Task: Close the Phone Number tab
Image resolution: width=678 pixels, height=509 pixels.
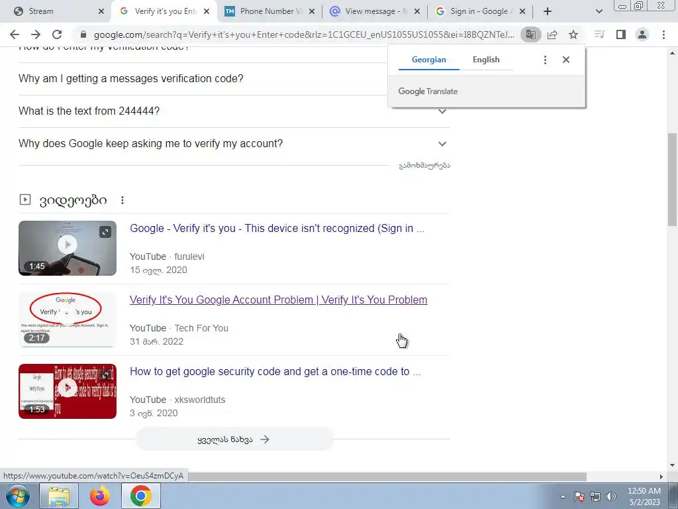Action: click(x=313, y=11)
